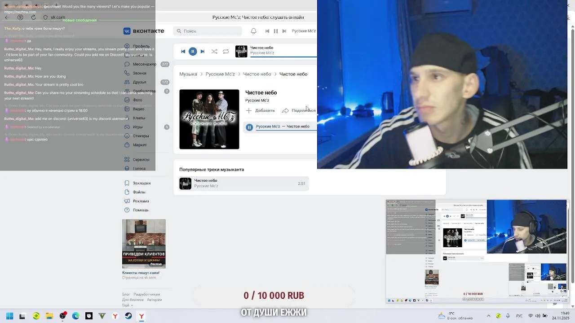Switch the РУС input language
This screenshot has width=575, height=323.
[519, 316]
